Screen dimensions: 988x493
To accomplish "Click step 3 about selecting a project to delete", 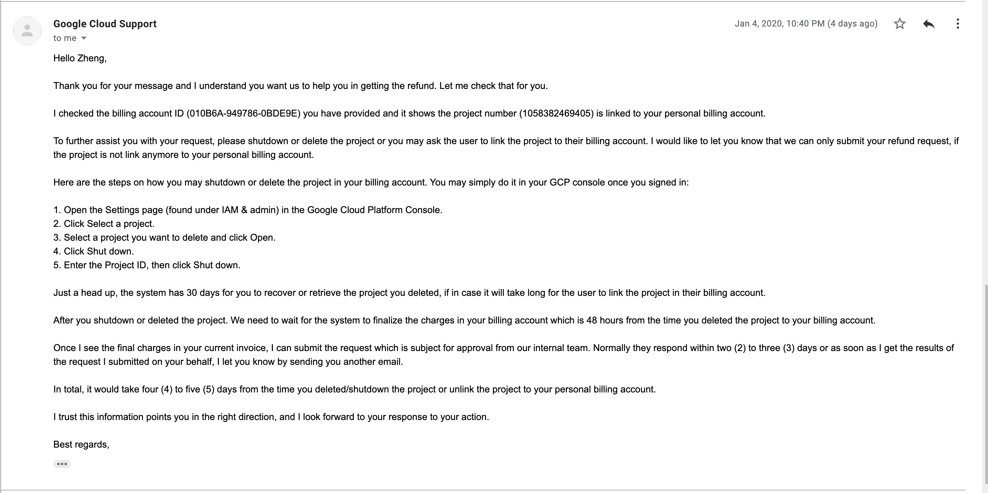I will point(164,238).
